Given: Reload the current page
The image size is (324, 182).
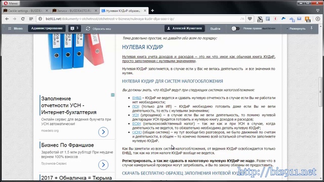Looking at the screenshot, I should pos(23,19).
